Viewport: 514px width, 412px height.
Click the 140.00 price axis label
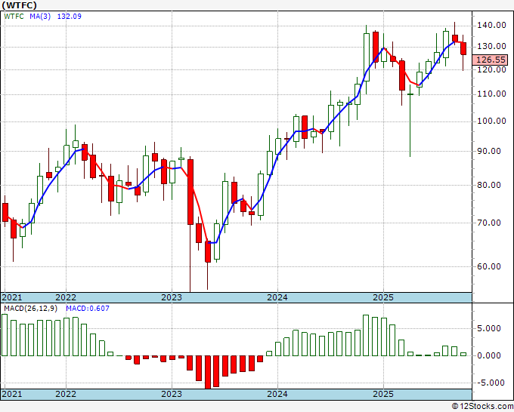pyautogui.click(x=491, y=25)
